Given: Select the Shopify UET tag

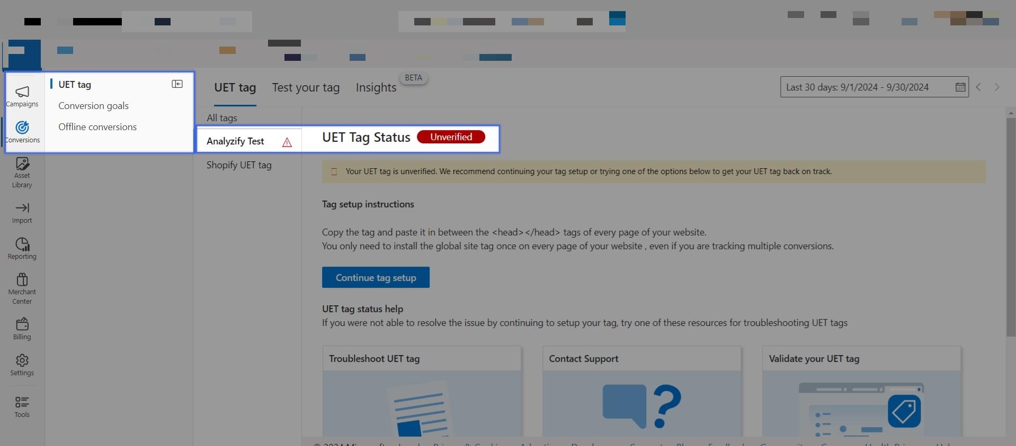Looking at the screenshot, I should [239, 165].
